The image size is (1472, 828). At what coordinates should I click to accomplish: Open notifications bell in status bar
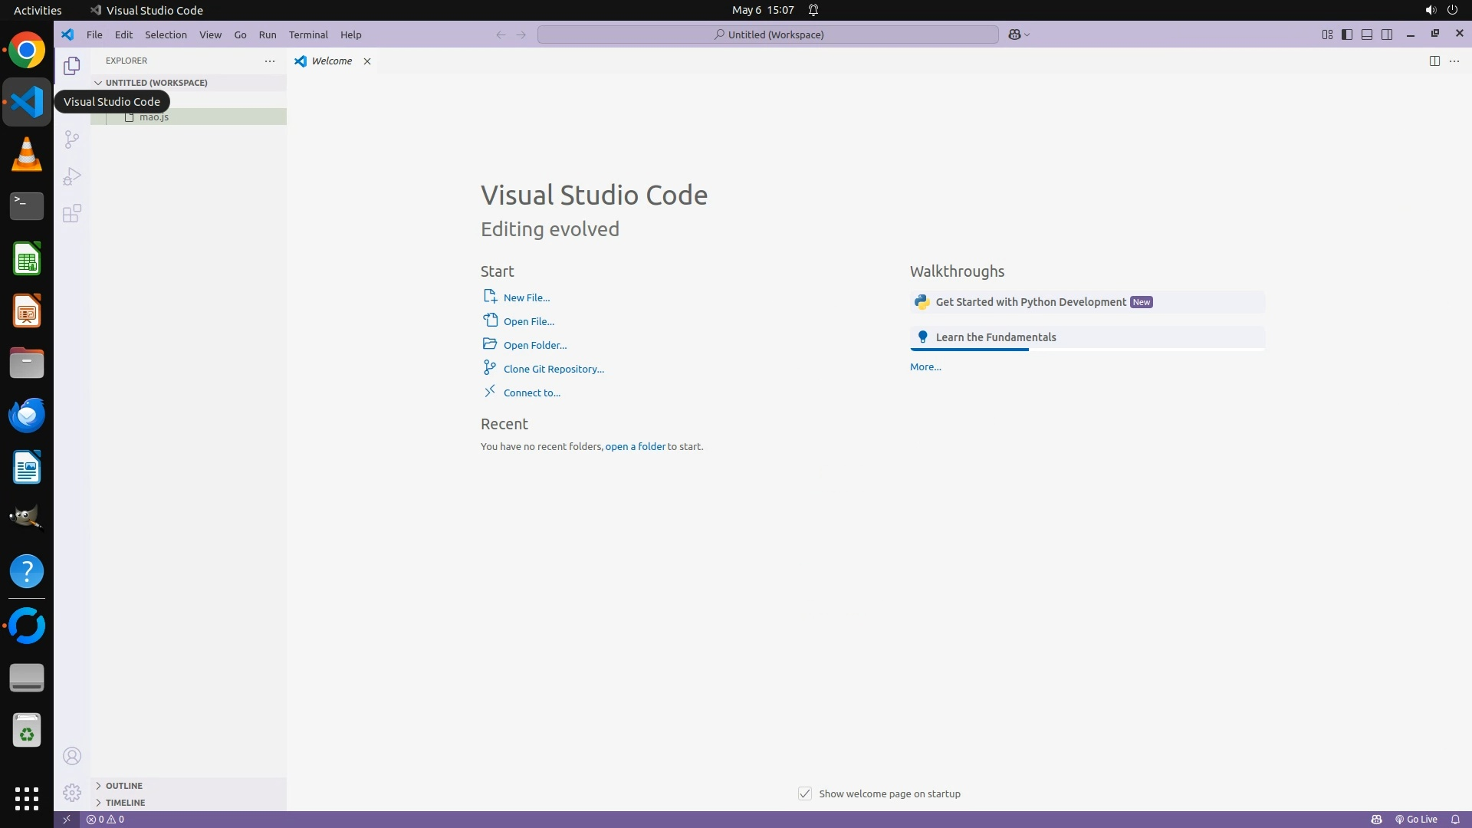(x=1454, y=819)
